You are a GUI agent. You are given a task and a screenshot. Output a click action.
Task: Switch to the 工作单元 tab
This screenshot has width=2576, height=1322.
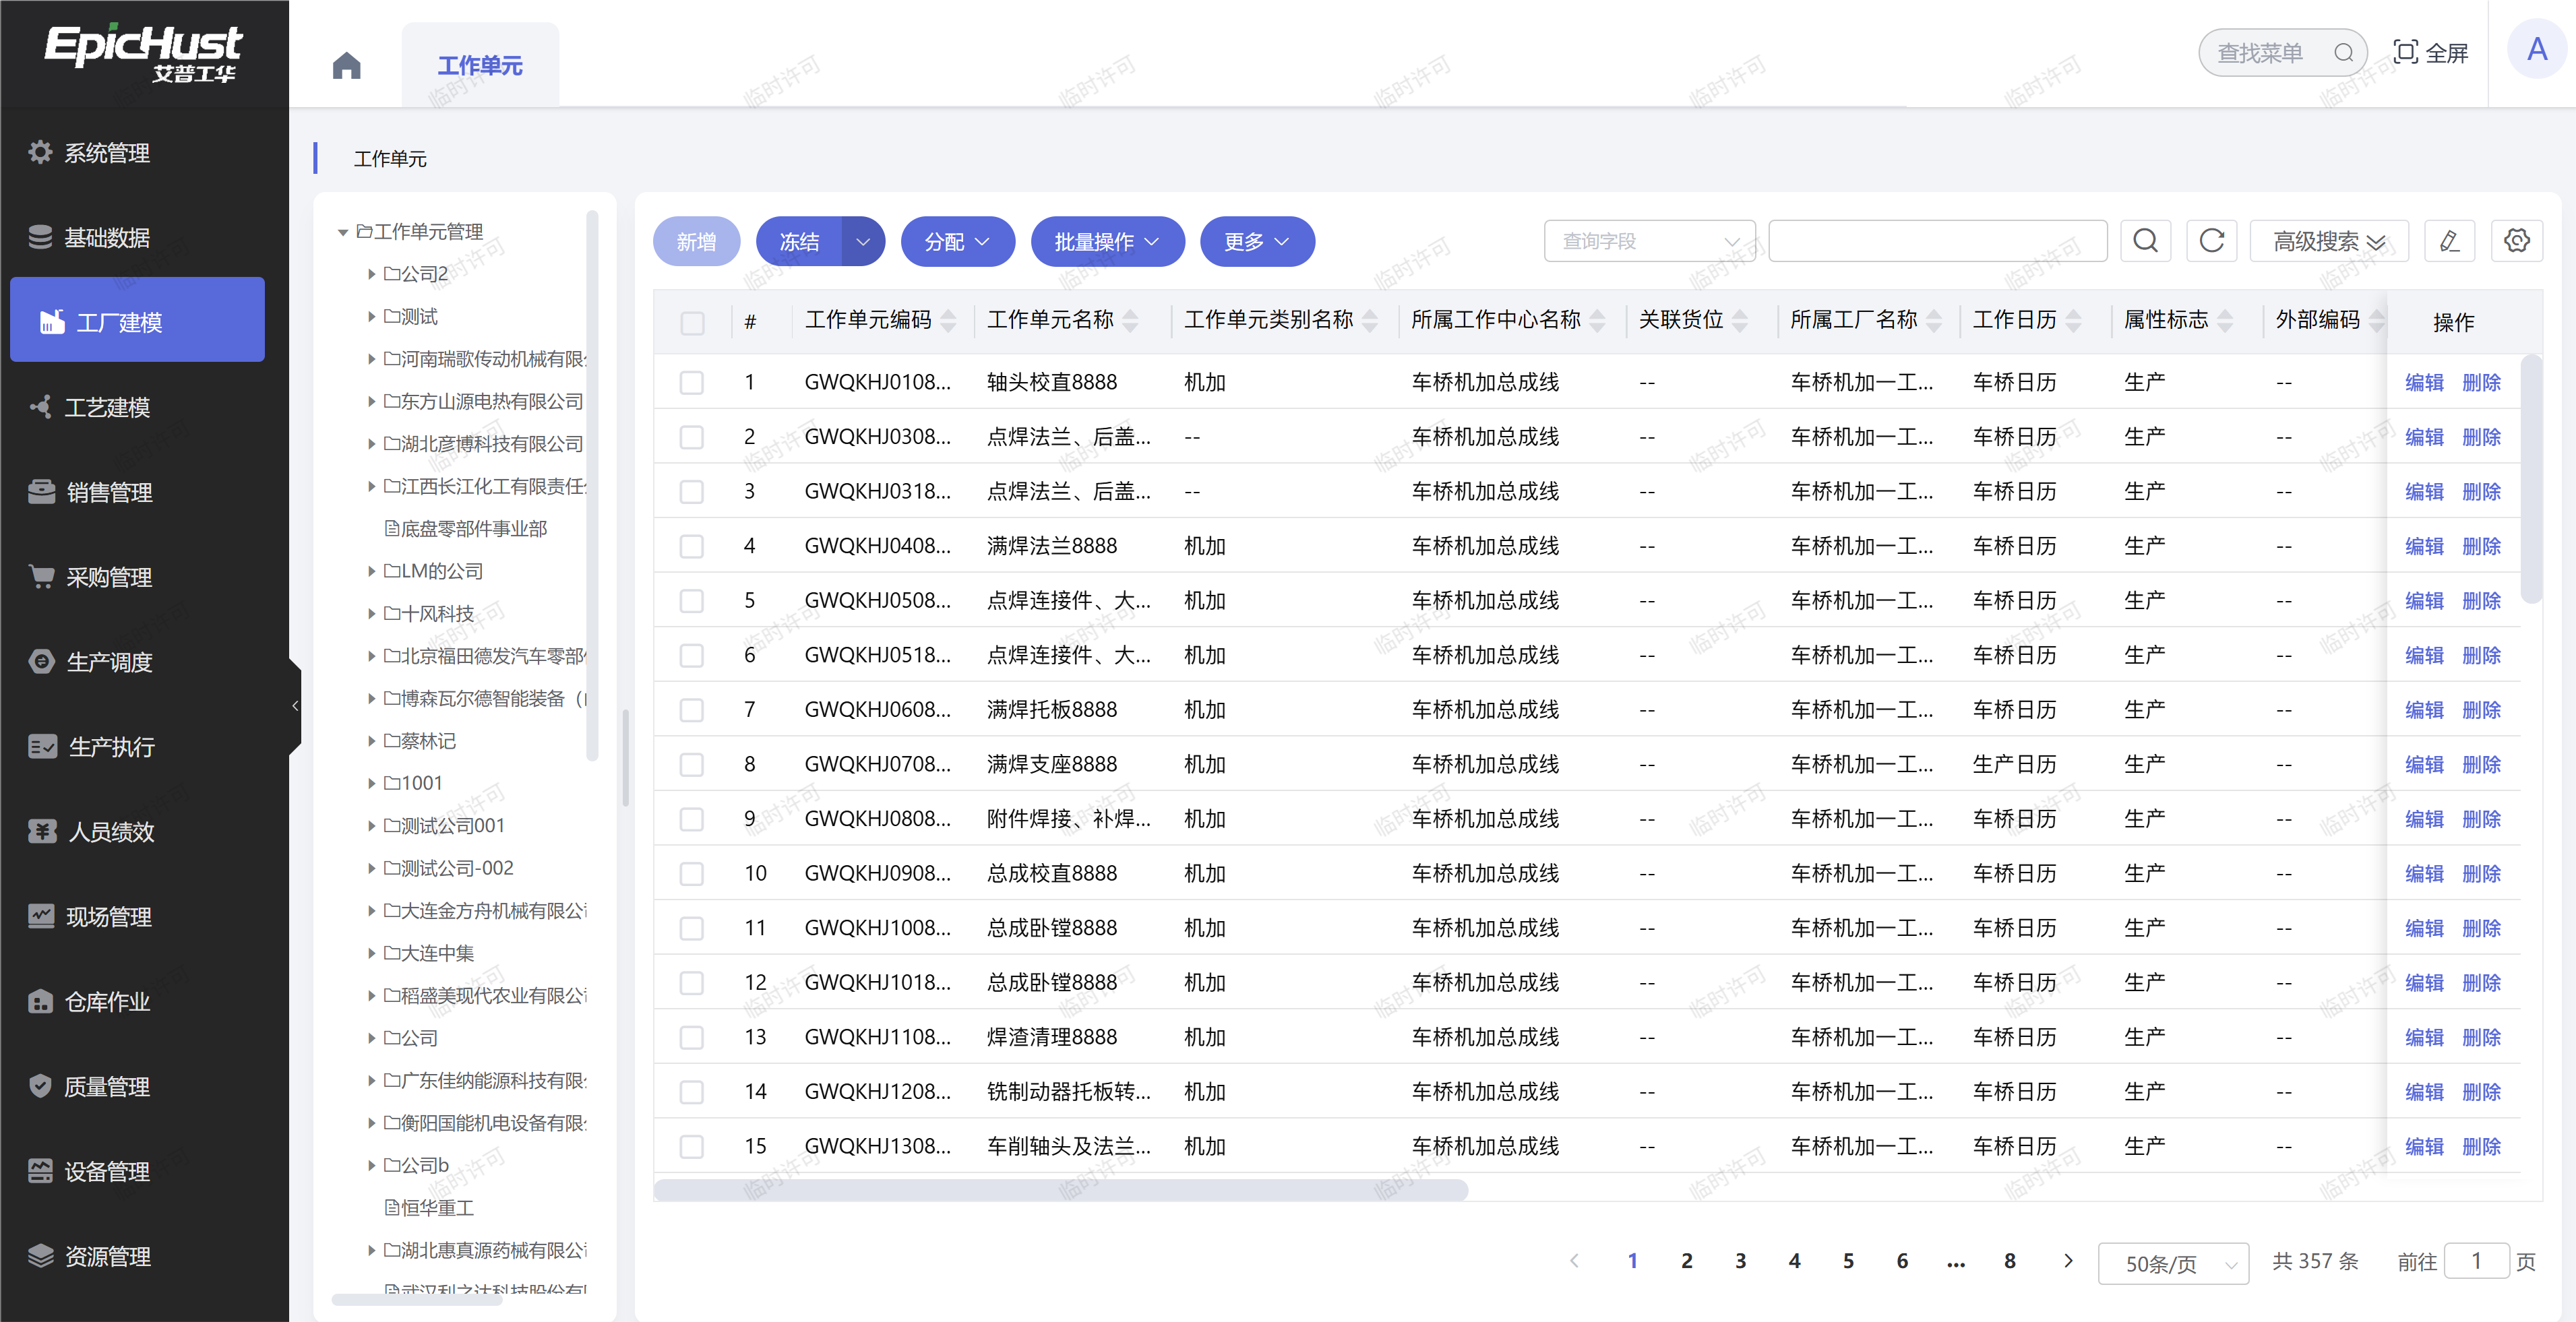click(480, 66)
